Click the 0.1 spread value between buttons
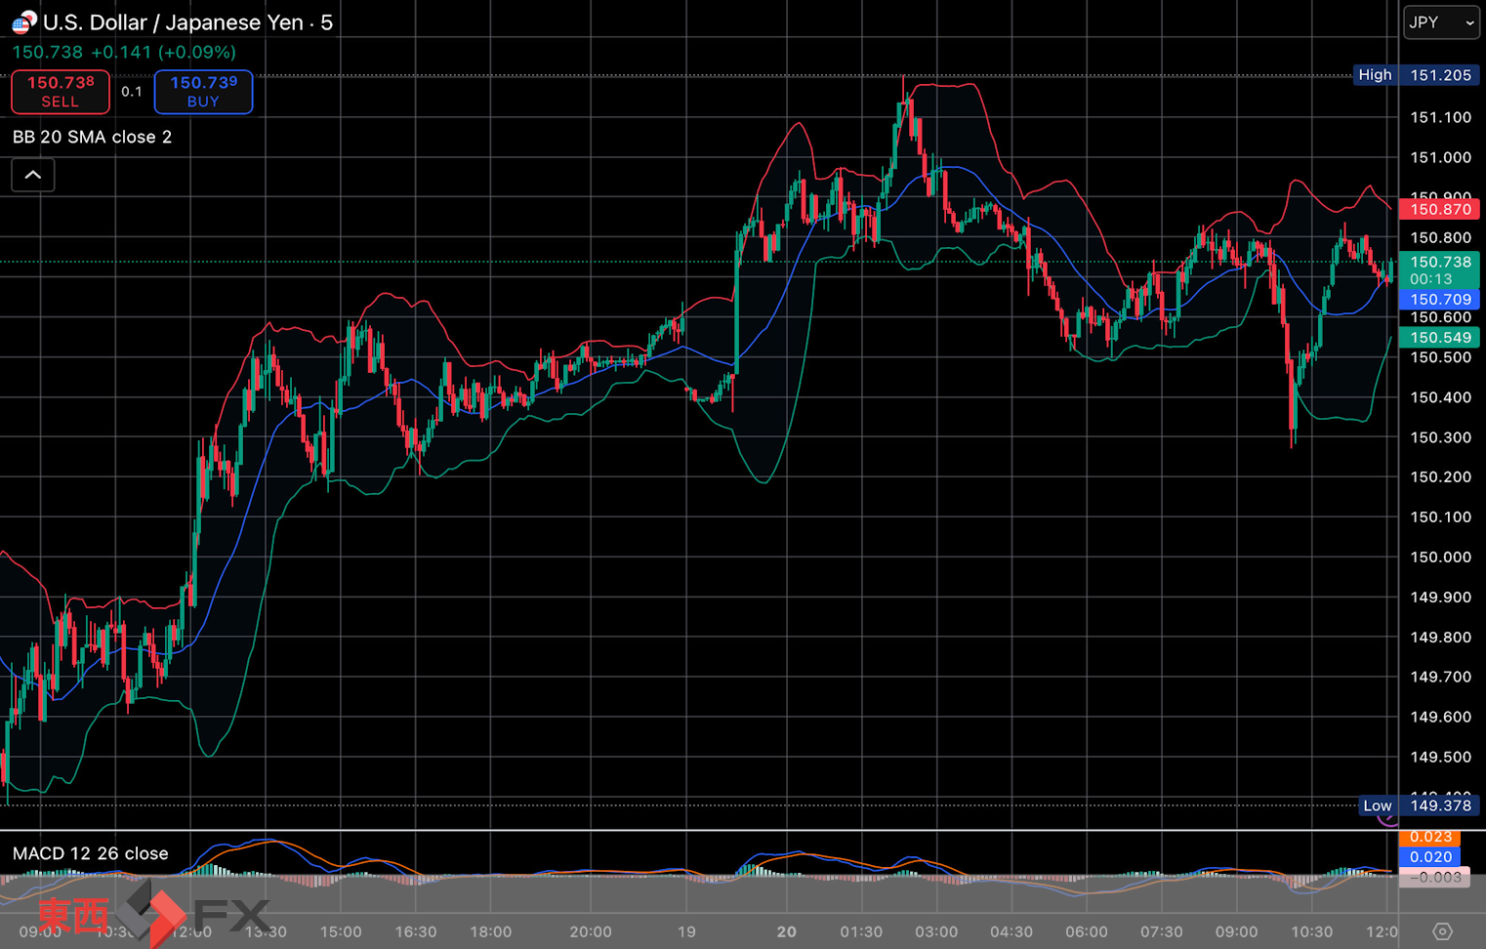Viewport: 1486px width, 949px height. pyautogui.click(x=132, y=92)
